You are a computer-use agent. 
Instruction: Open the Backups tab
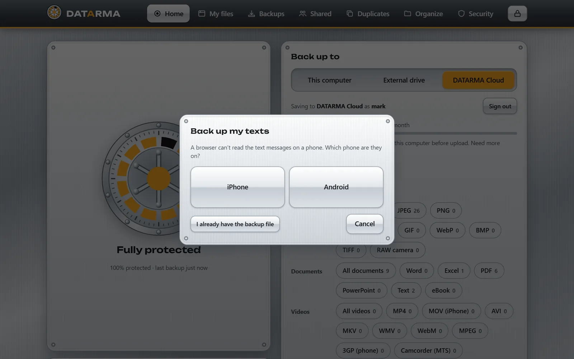pyautogui.click(x=266, y=14)
